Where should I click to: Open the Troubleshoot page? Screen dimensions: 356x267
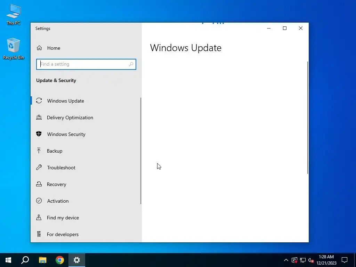(86, 168)
